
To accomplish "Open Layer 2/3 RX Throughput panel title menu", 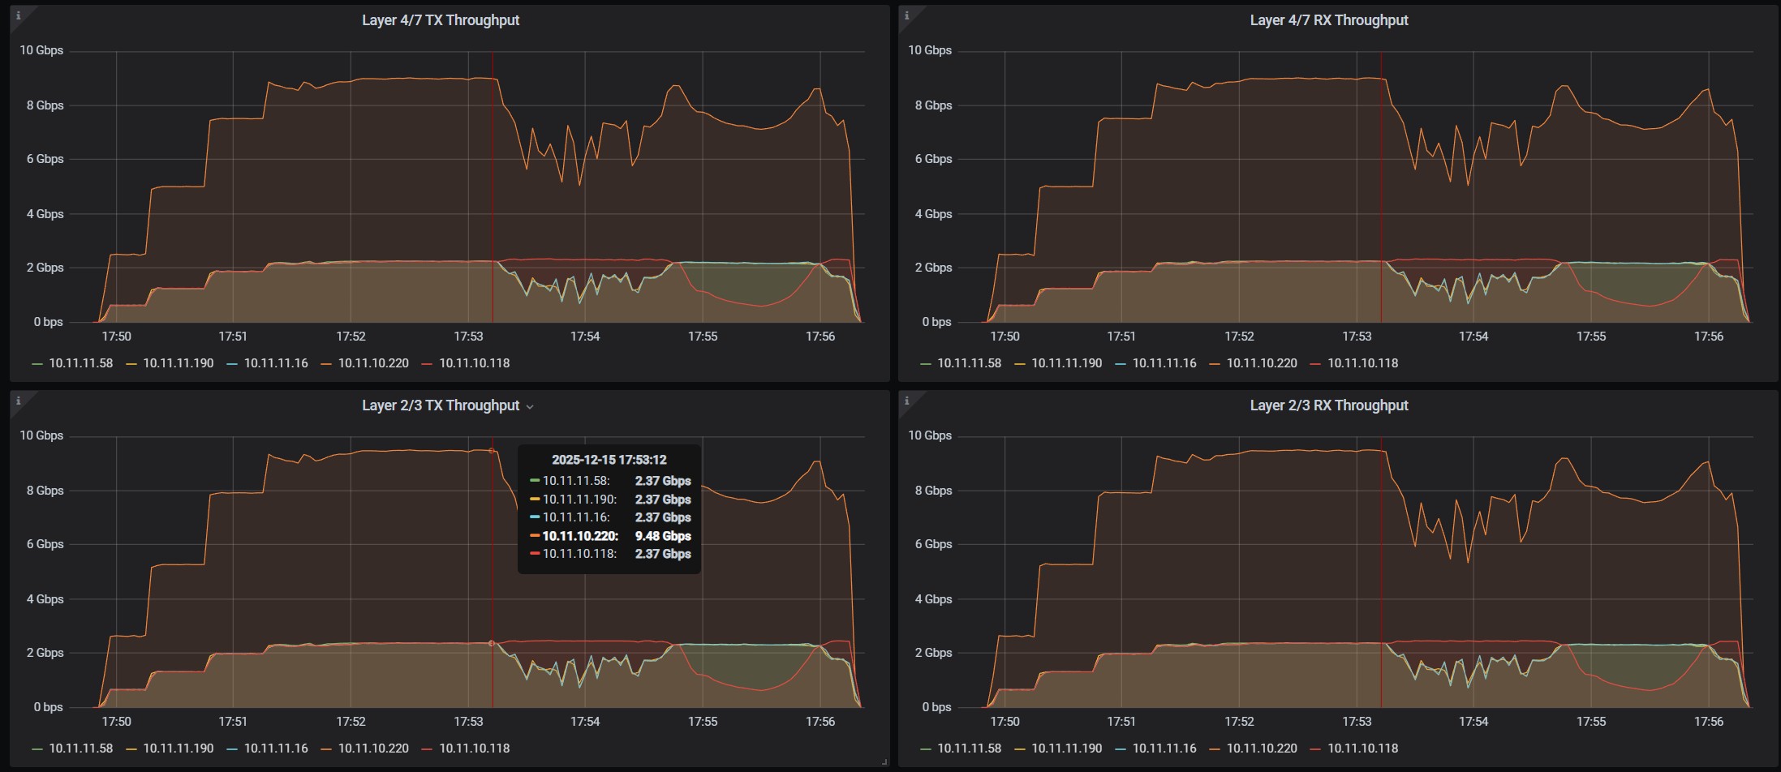I will pos(1328,405).
